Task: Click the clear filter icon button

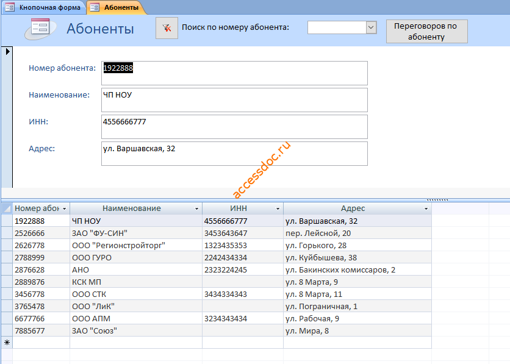Action: click(x=167, y=28)
